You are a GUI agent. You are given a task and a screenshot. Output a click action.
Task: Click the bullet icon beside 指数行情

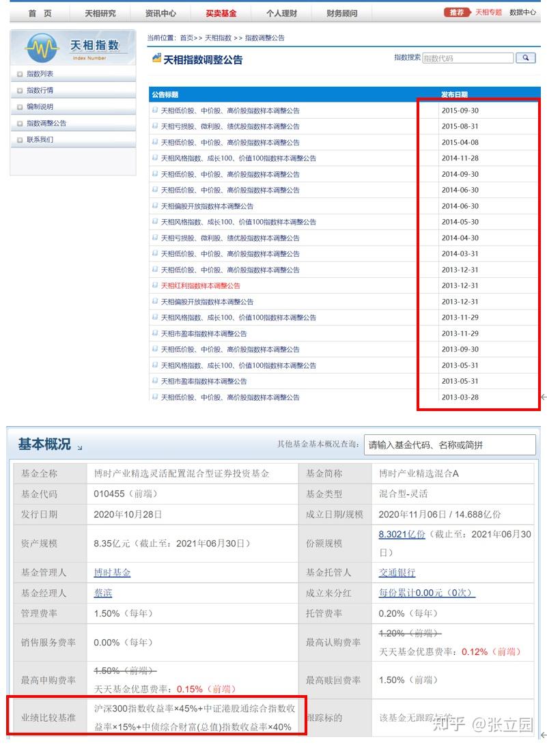coord(20,91)
